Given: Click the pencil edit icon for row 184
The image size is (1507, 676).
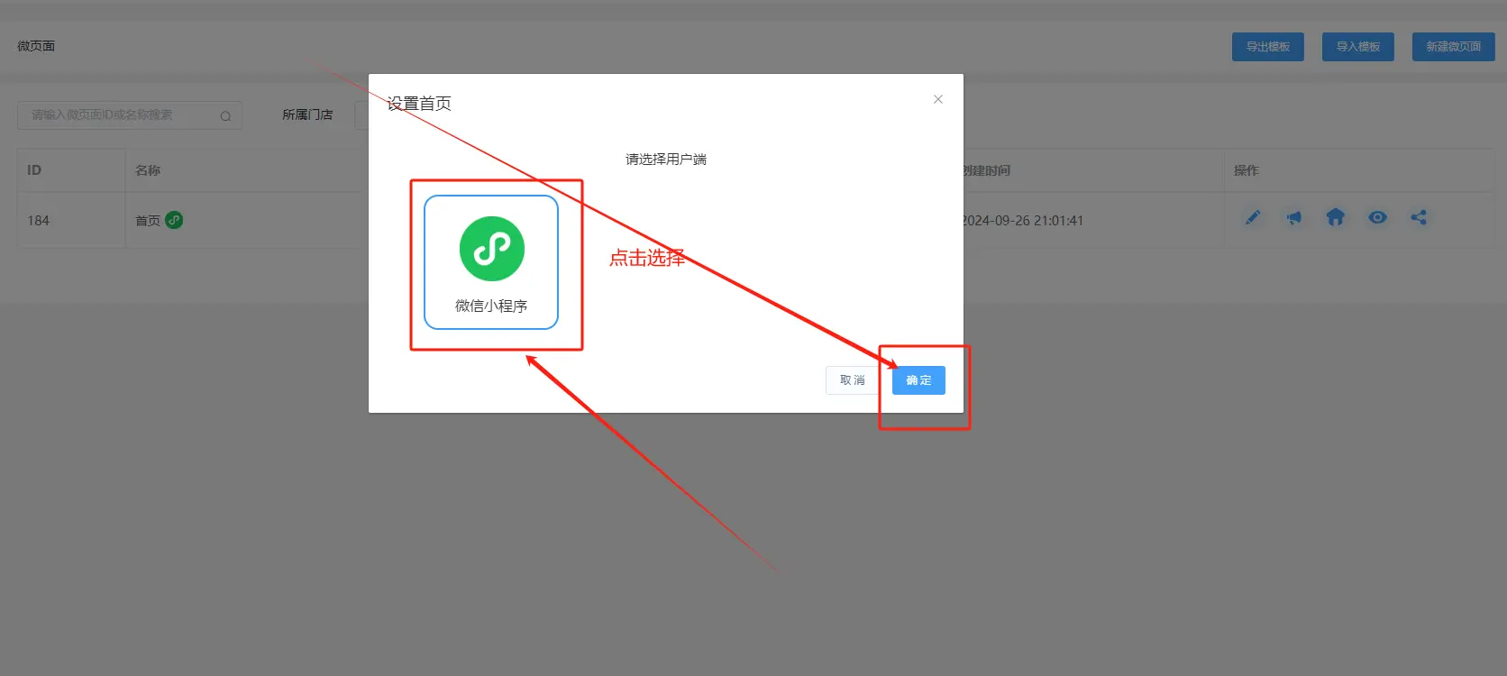Looking at the screenshot, I should pyautogui.click(x=1253, y=217).
